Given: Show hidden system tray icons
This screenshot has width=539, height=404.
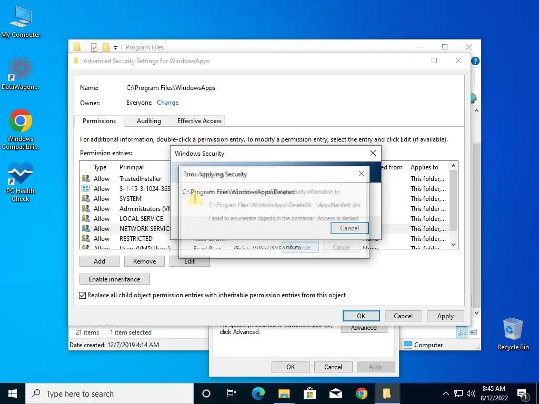Looking at the screenshot, I should point(445,393).
